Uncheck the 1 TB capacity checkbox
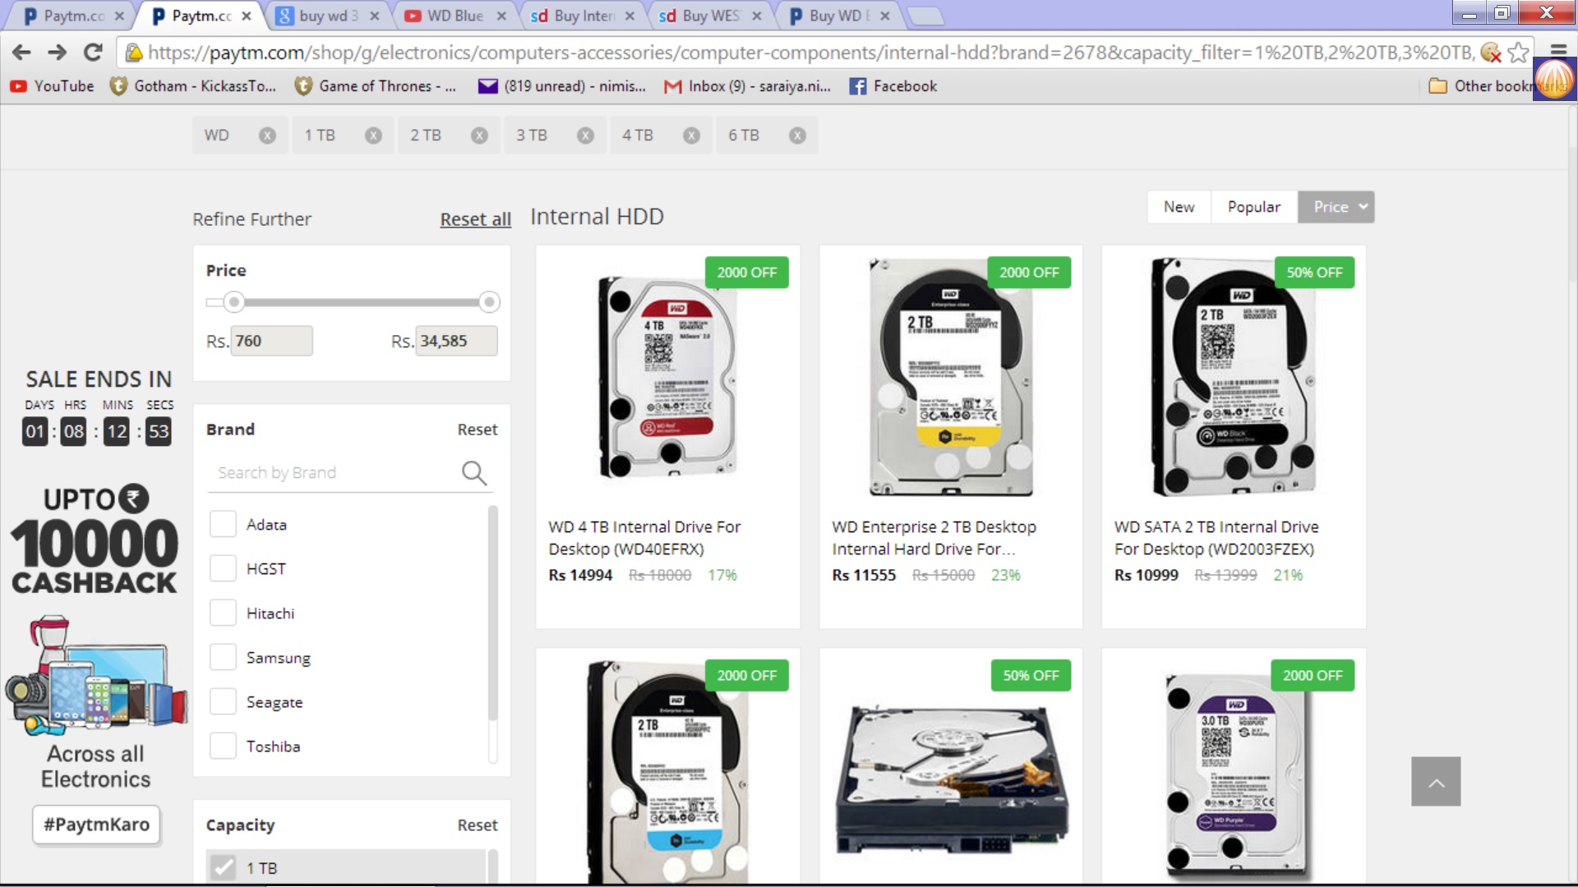Image resolution: width=1578 pixels, height=887 pixels. point(223,868)
